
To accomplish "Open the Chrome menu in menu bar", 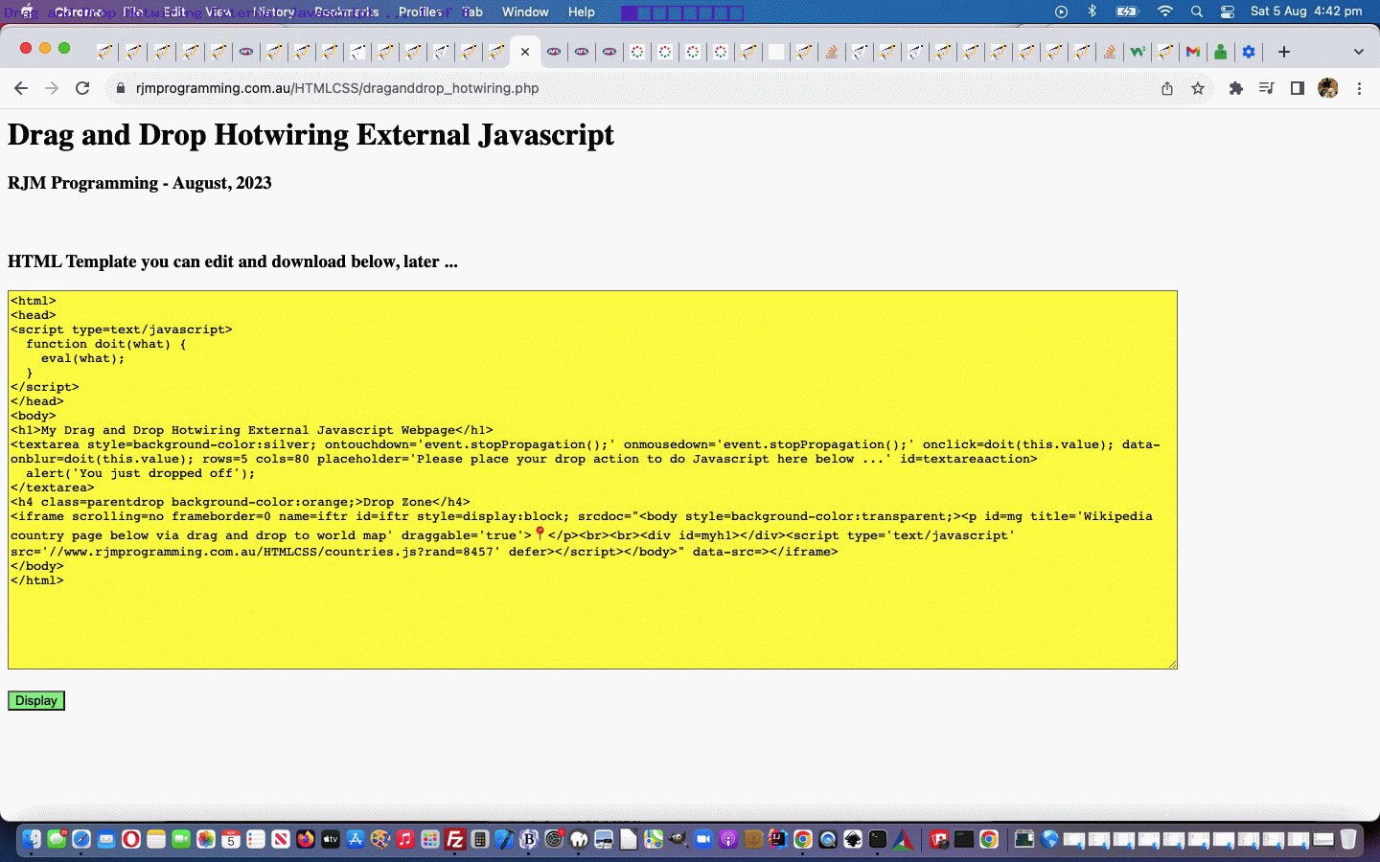I will click(x=79, y=11).
